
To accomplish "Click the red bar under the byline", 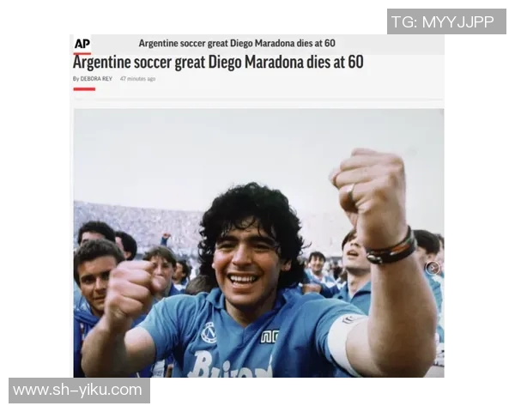I will (x=84, y=89).
